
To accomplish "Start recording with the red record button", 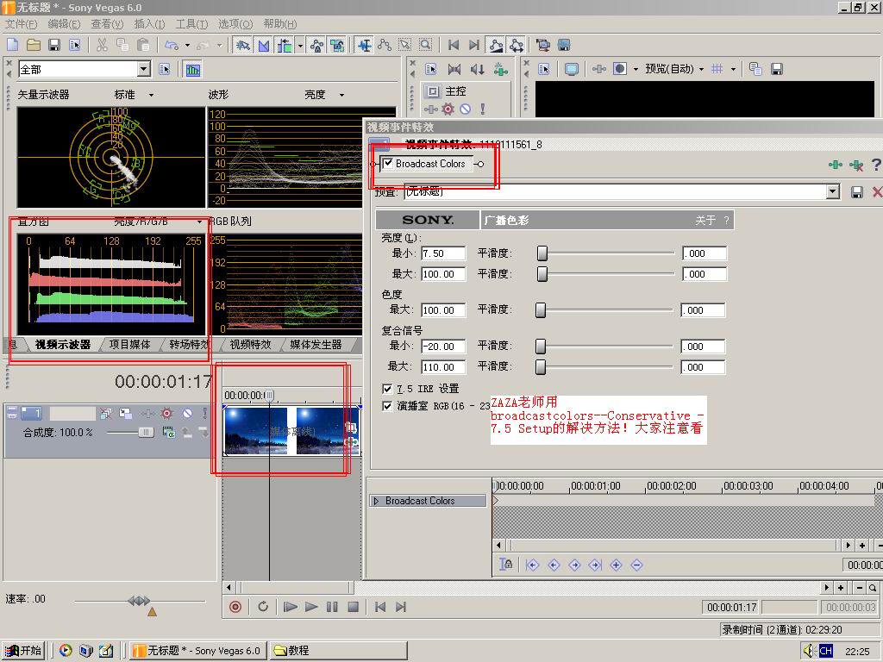I will 235,607.
